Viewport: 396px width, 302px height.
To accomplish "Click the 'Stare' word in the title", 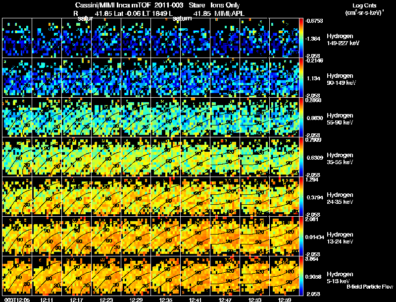I will click(197, 5).
